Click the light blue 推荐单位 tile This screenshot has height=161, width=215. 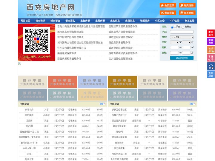point(92,82)
